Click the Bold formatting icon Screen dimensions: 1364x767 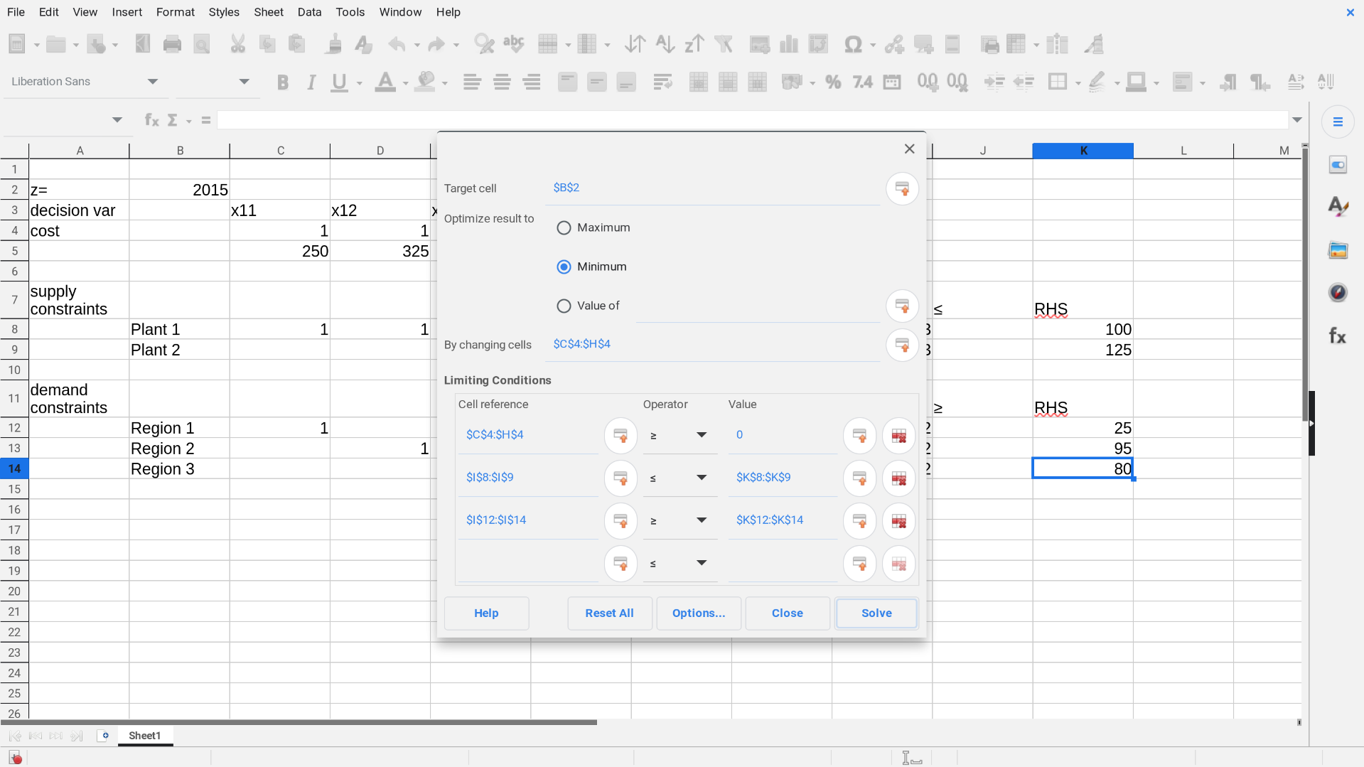[x=282, y=82]
